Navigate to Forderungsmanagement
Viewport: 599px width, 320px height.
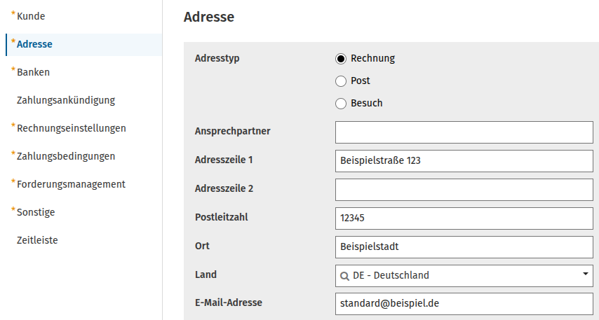click(71, 185)
